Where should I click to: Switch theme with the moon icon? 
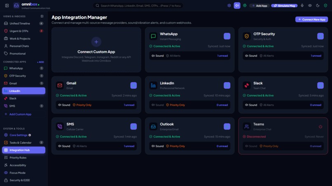coord(318,5)
